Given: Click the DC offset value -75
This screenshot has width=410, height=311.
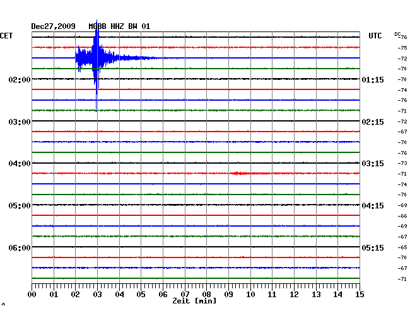Looking at the screenshot, I should [x=402, y=48].
